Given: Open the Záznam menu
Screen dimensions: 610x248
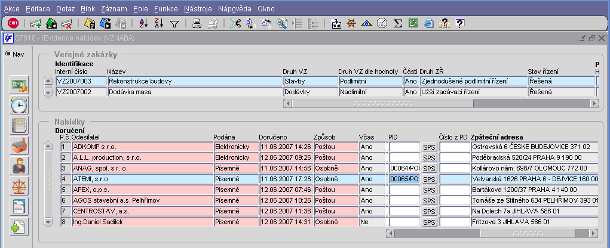Looking at the screenshot, I should [x=113, y=9].
